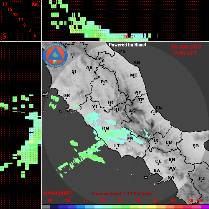Click the TR city label

tap(110, 102)
